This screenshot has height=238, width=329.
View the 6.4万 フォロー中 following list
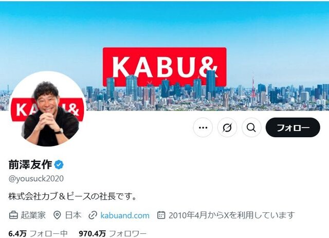tap(38, 233)
